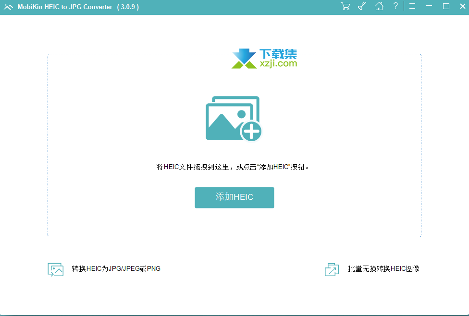Screen dimensions: 469x316
Task: Minimize the MobiKin window
Action: pos(429,6)
